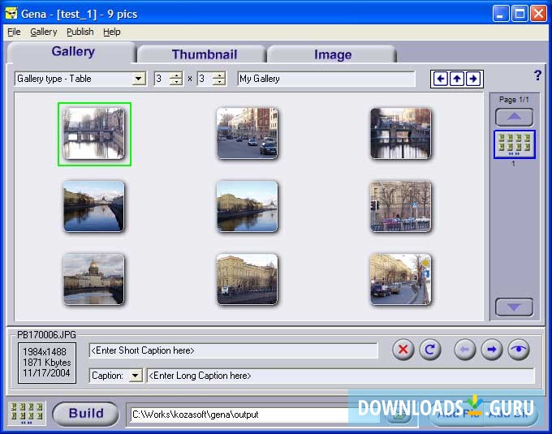This screenshot has width=552, height=434.
Task: Go to previous page with up triangle
Action: (514, 117)
